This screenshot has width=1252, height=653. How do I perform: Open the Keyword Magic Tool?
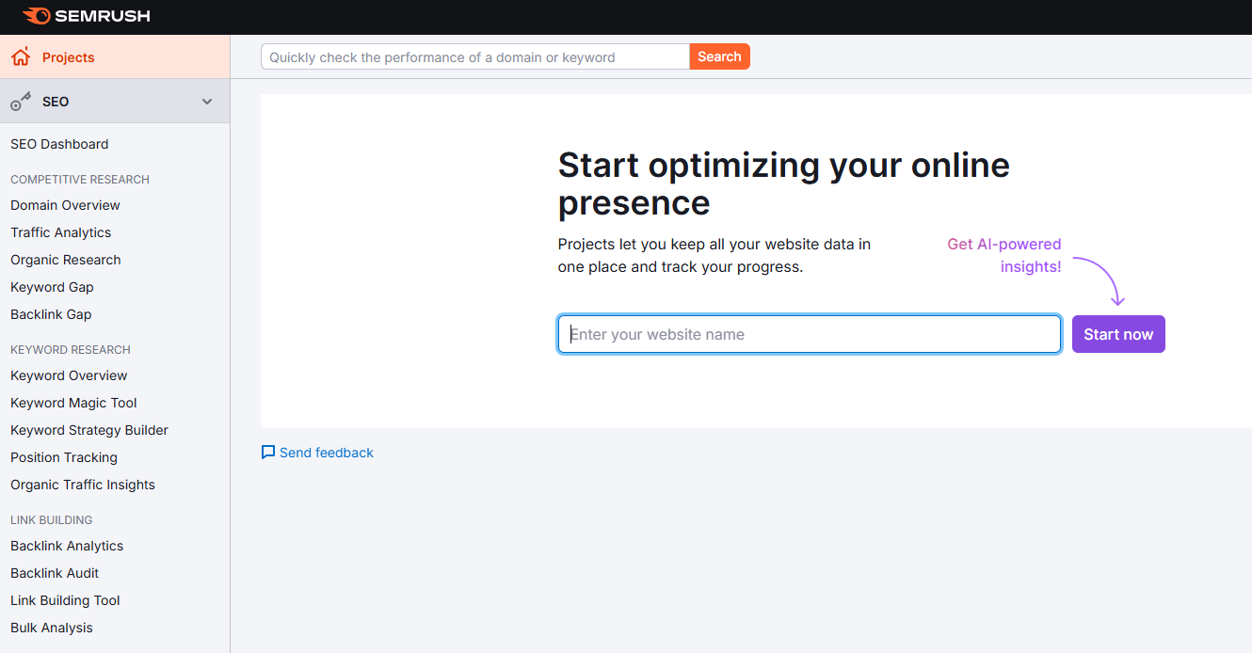coord(73,402)
